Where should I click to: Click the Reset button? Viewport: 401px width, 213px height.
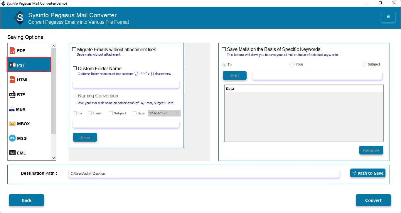pos(85,137)
